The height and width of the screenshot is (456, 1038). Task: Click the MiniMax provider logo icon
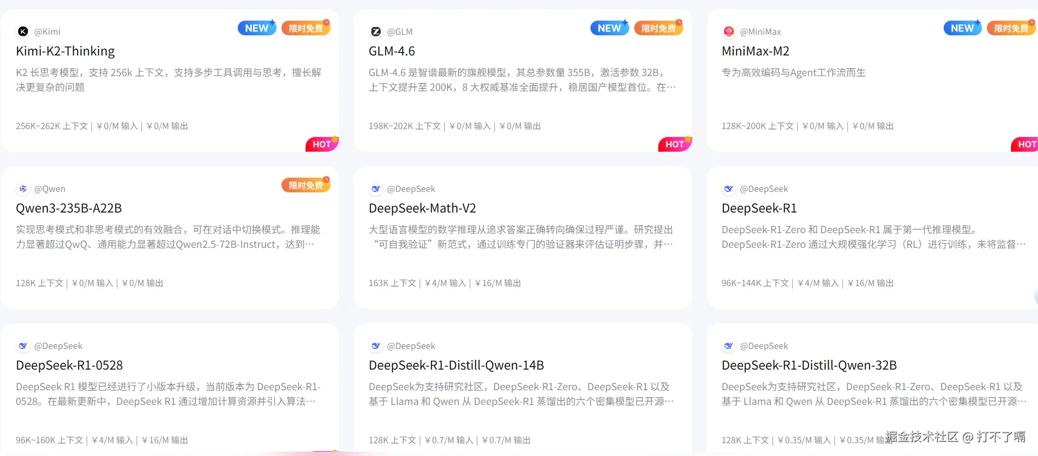[x=729, y=32]
